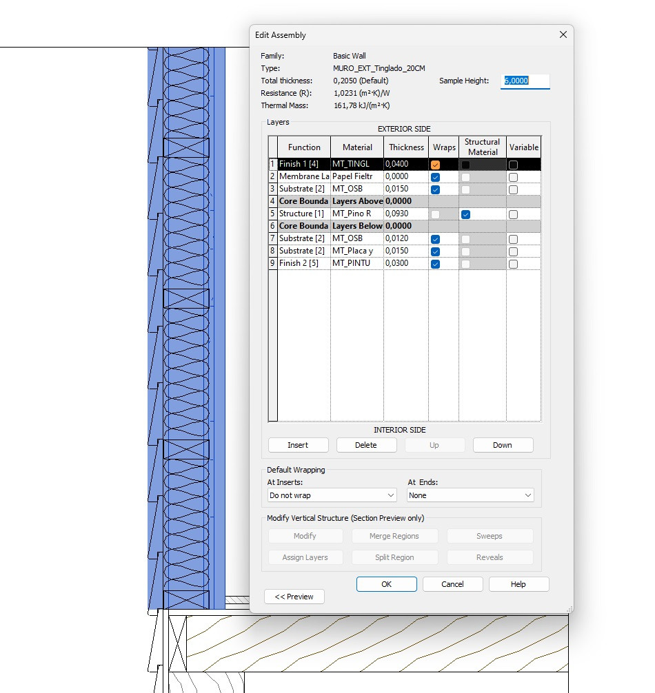Select Material cell 'Papel Fieltr'
Viewport: 655px width, 693px height.
(x=357, y=176)
